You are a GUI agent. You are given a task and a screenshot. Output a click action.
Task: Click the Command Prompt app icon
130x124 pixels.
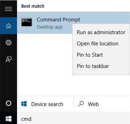pyautogui.click(x=27, y=22)
